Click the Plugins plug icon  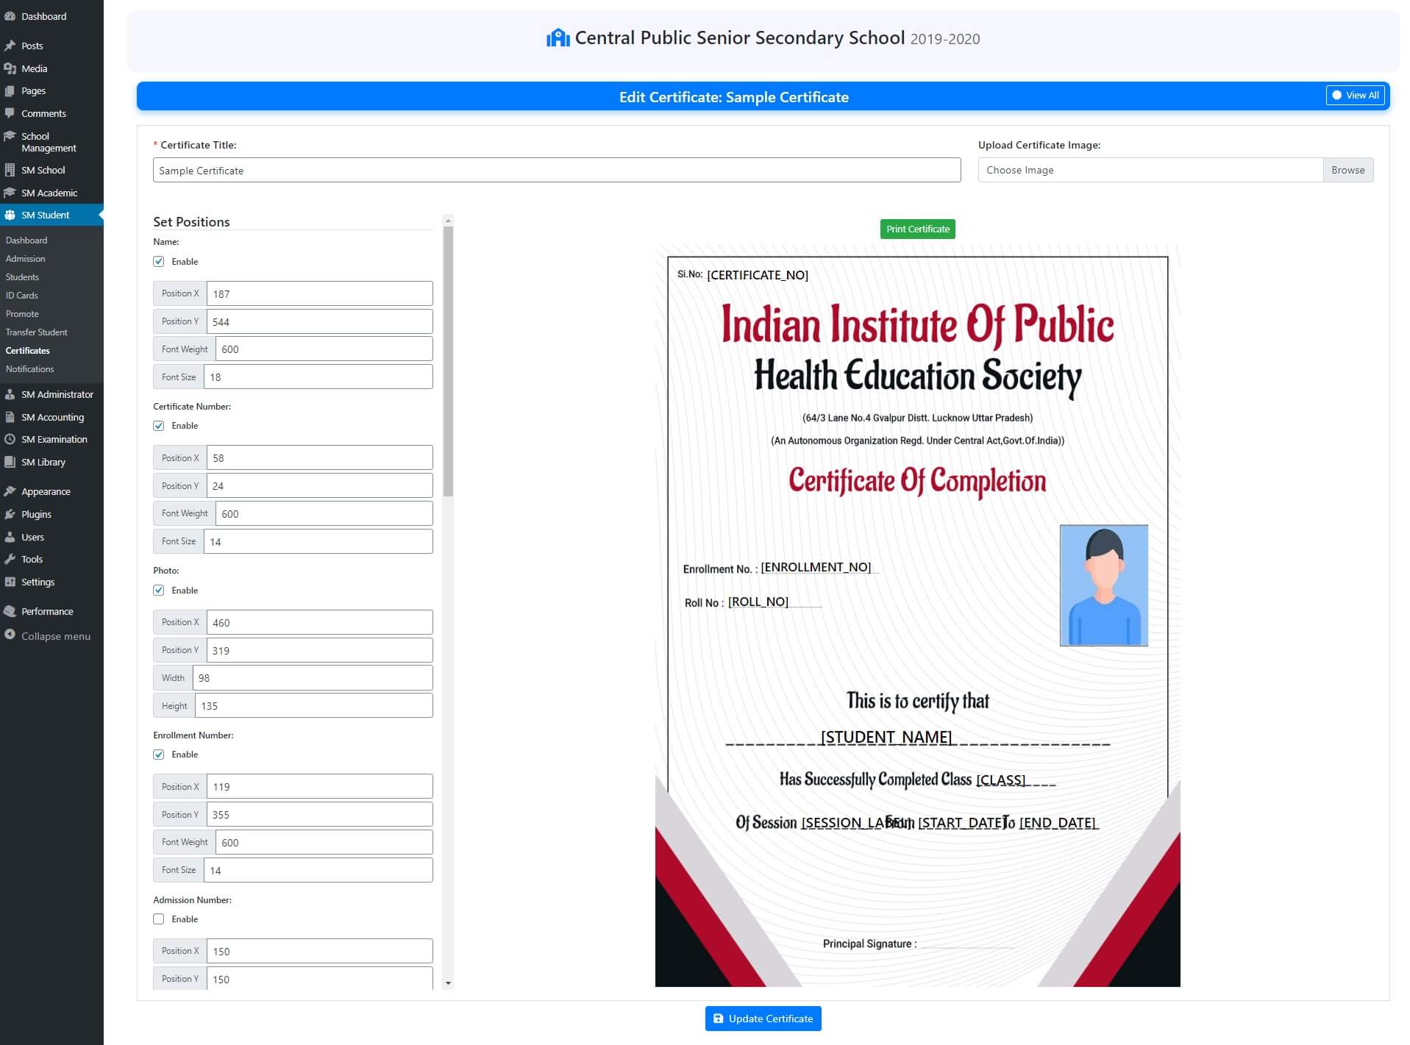[10, 514]
